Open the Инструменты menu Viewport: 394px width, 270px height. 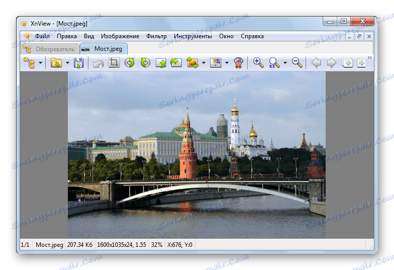193,36
